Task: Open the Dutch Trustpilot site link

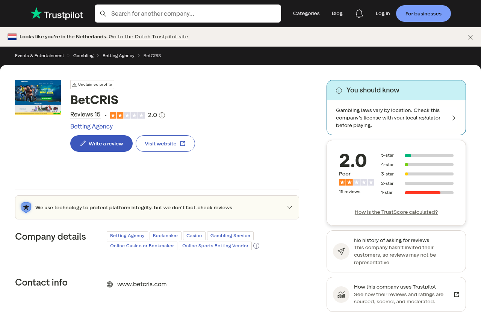Action: (148, 36)
